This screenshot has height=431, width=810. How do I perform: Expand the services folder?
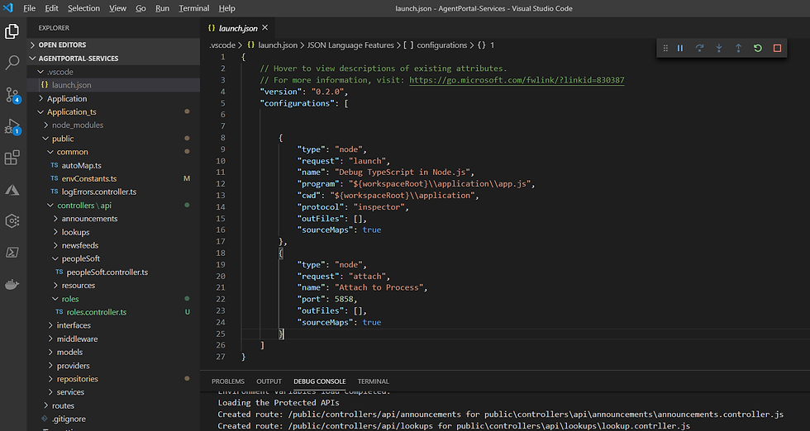[x=114, y=392]
